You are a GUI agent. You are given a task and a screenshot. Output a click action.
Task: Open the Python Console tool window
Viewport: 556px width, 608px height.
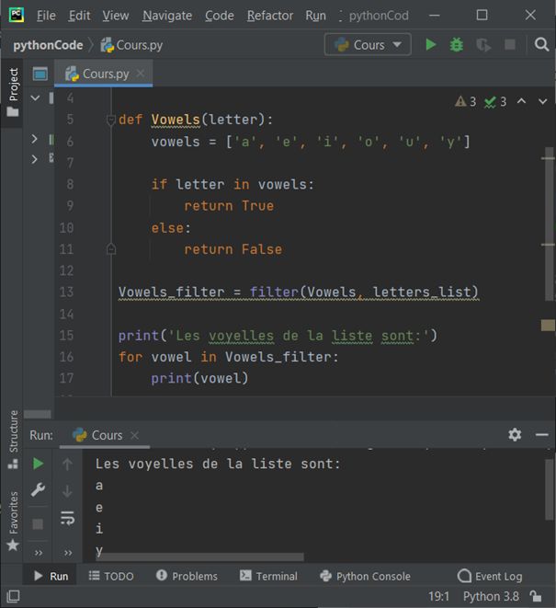pyautogui.click(x=365, y=576)
